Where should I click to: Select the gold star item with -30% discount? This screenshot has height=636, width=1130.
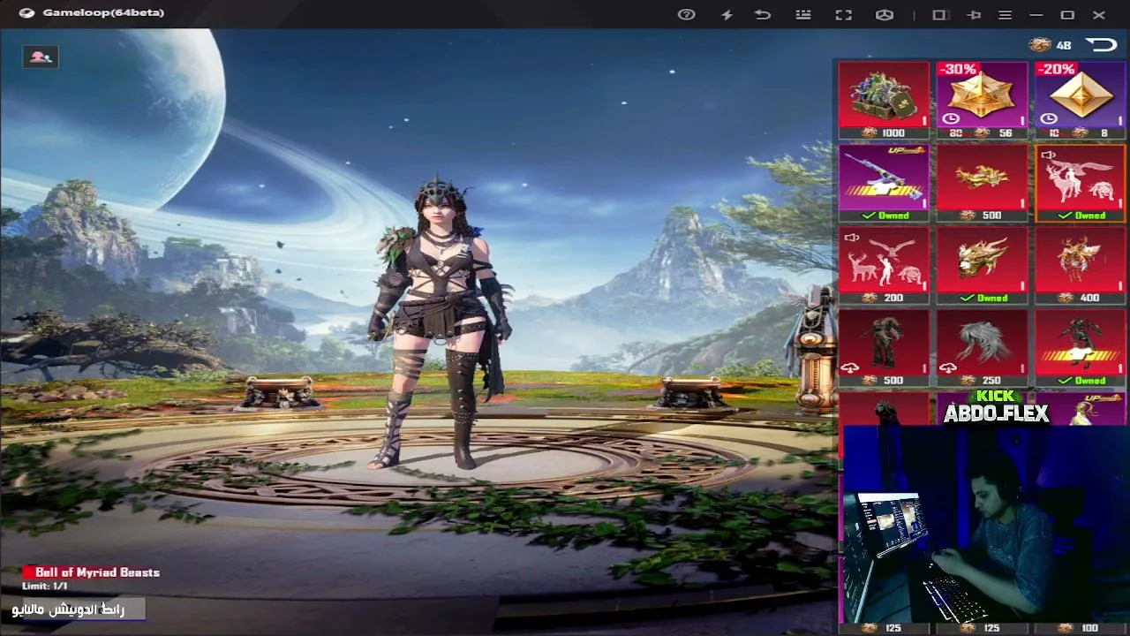pyautogui.click(x=982, y=100)
